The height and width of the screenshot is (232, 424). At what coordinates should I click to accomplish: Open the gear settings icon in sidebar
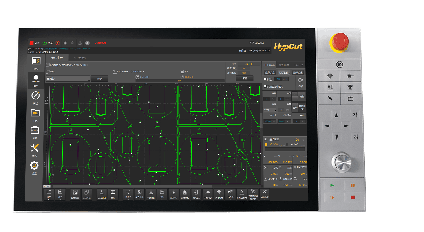point(35,166)
